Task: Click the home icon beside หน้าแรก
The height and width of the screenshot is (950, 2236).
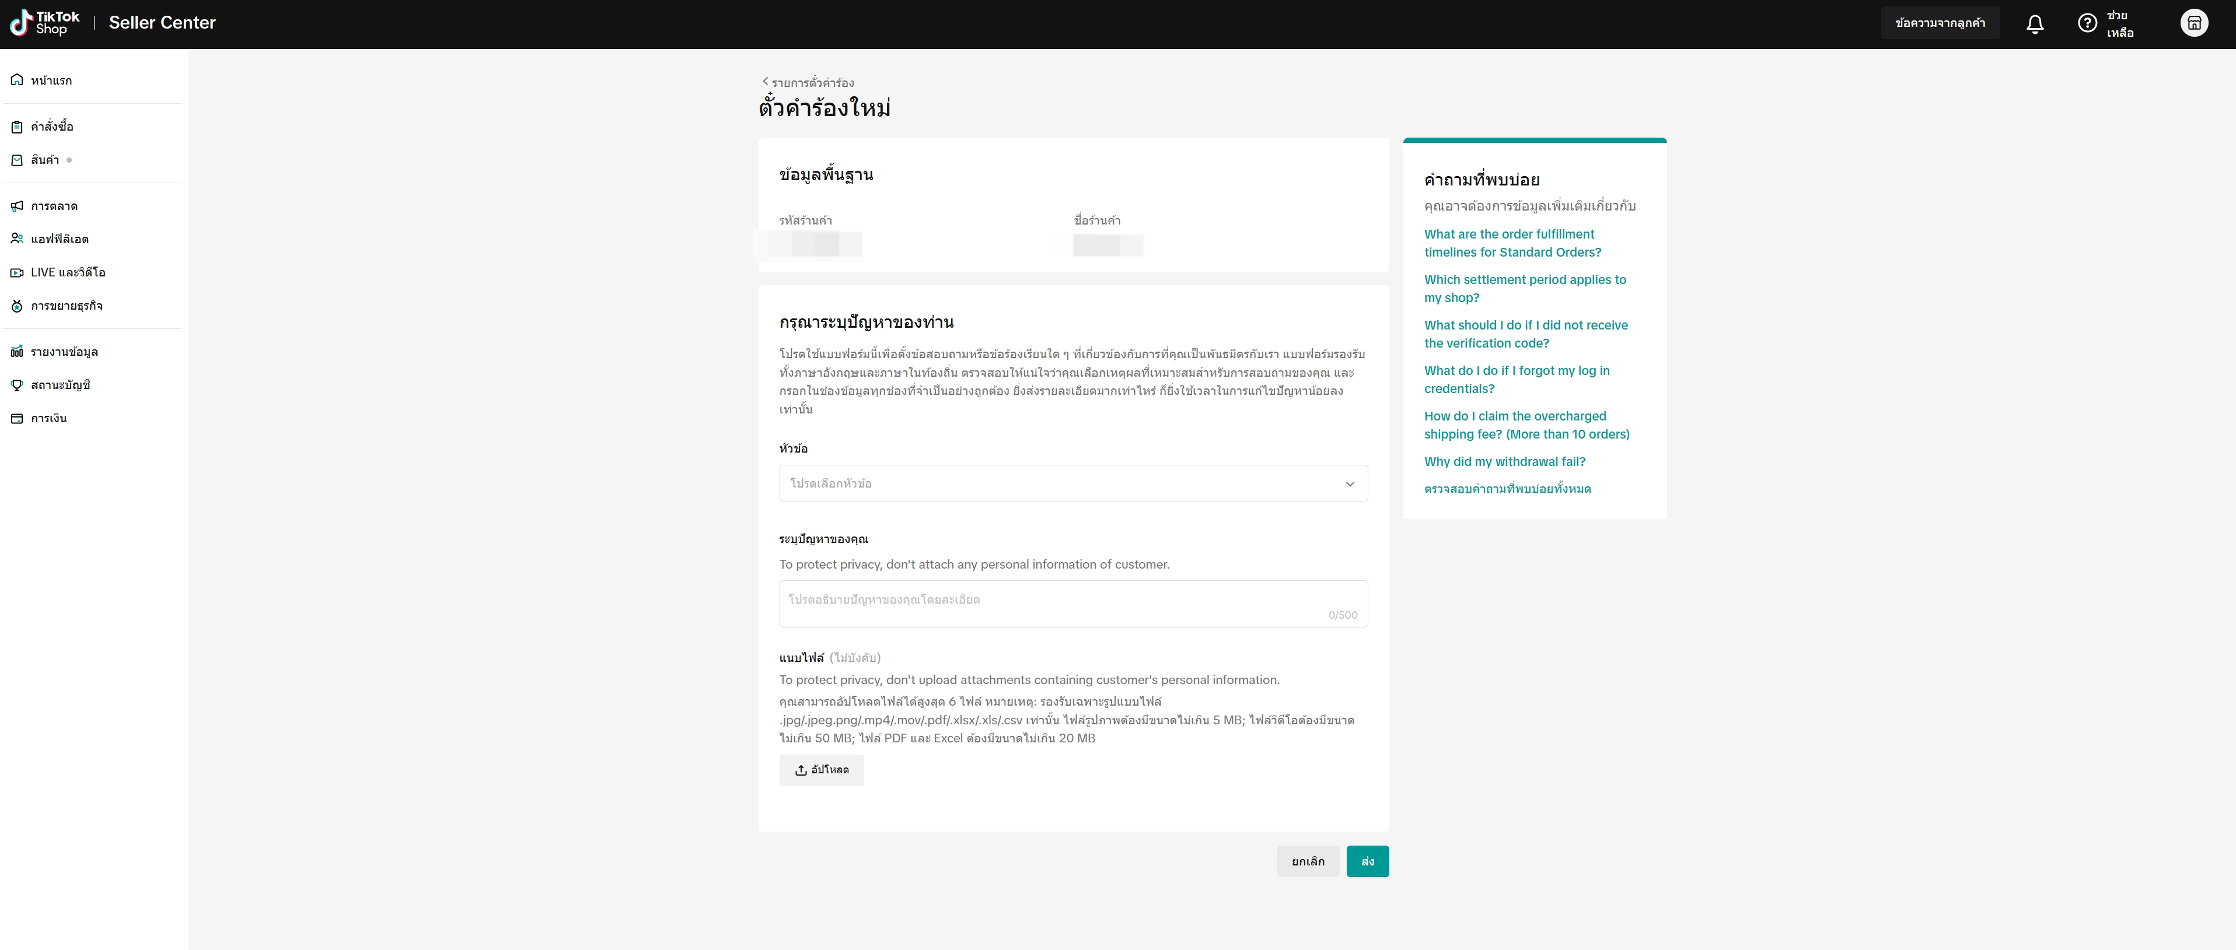Action: 16,80
